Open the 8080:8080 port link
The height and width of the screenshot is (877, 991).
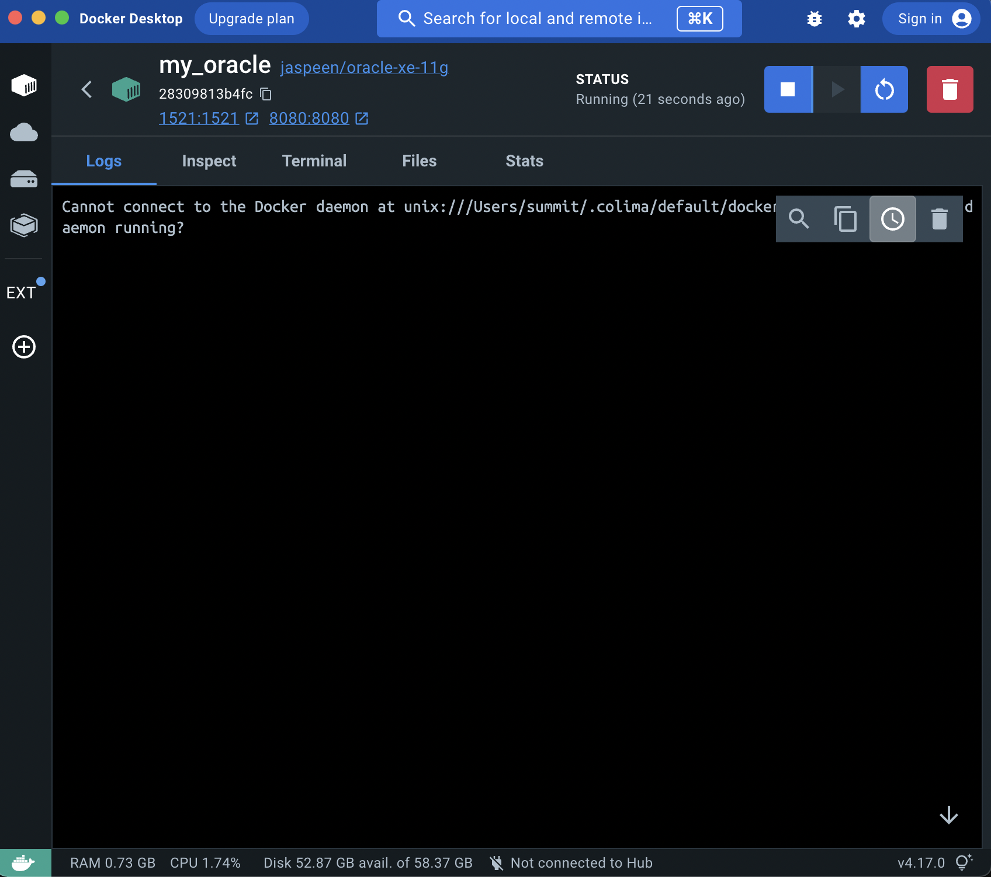(x=309, y=119)
